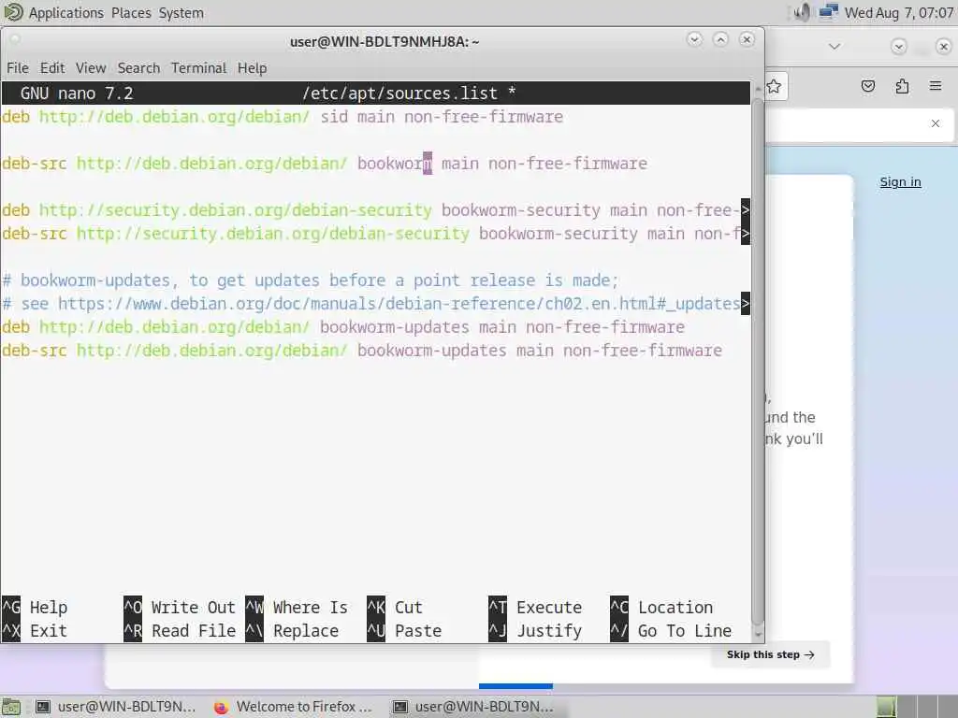
Task: Open Firefox hamburger application menu
Action: [936, 86]
